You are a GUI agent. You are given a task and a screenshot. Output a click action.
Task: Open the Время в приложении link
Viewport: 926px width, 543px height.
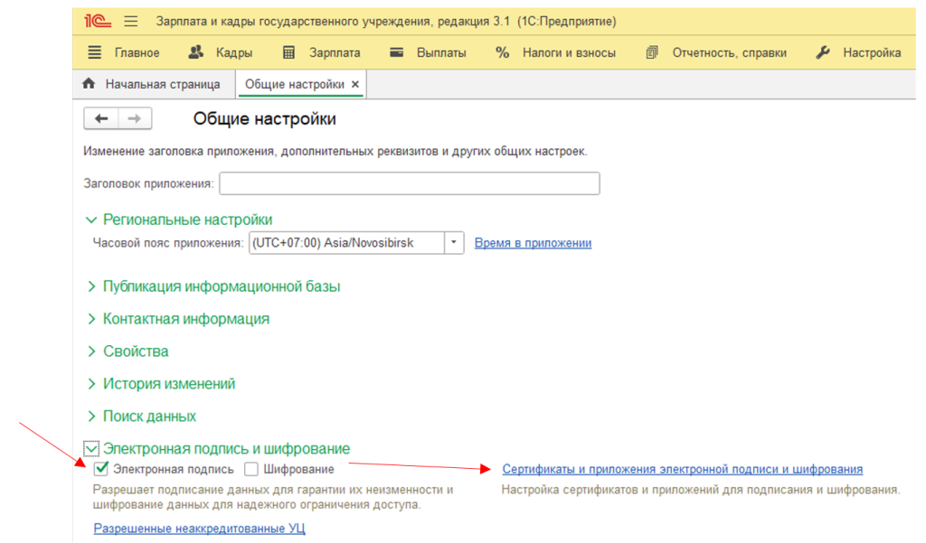point(533,243)
